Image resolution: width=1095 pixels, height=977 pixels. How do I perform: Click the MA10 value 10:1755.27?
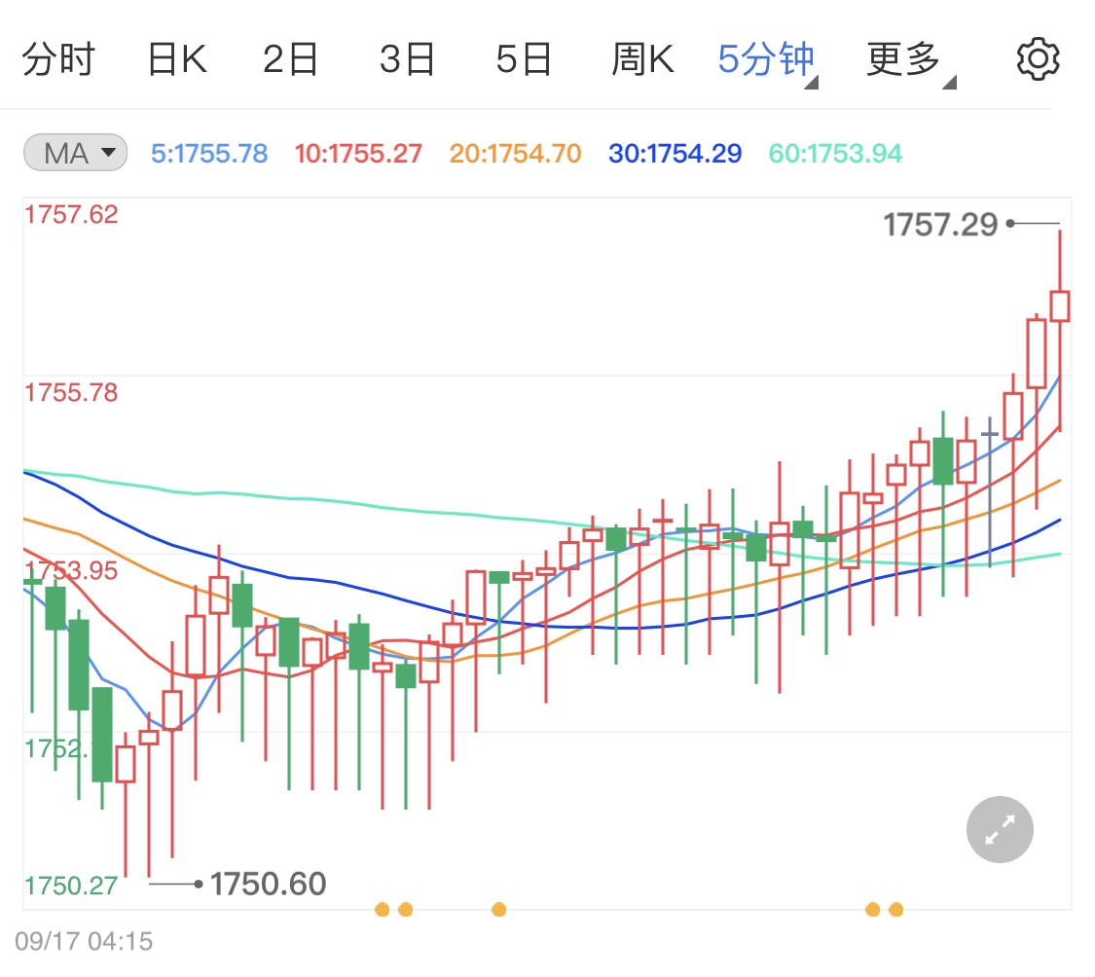point(358,154)
